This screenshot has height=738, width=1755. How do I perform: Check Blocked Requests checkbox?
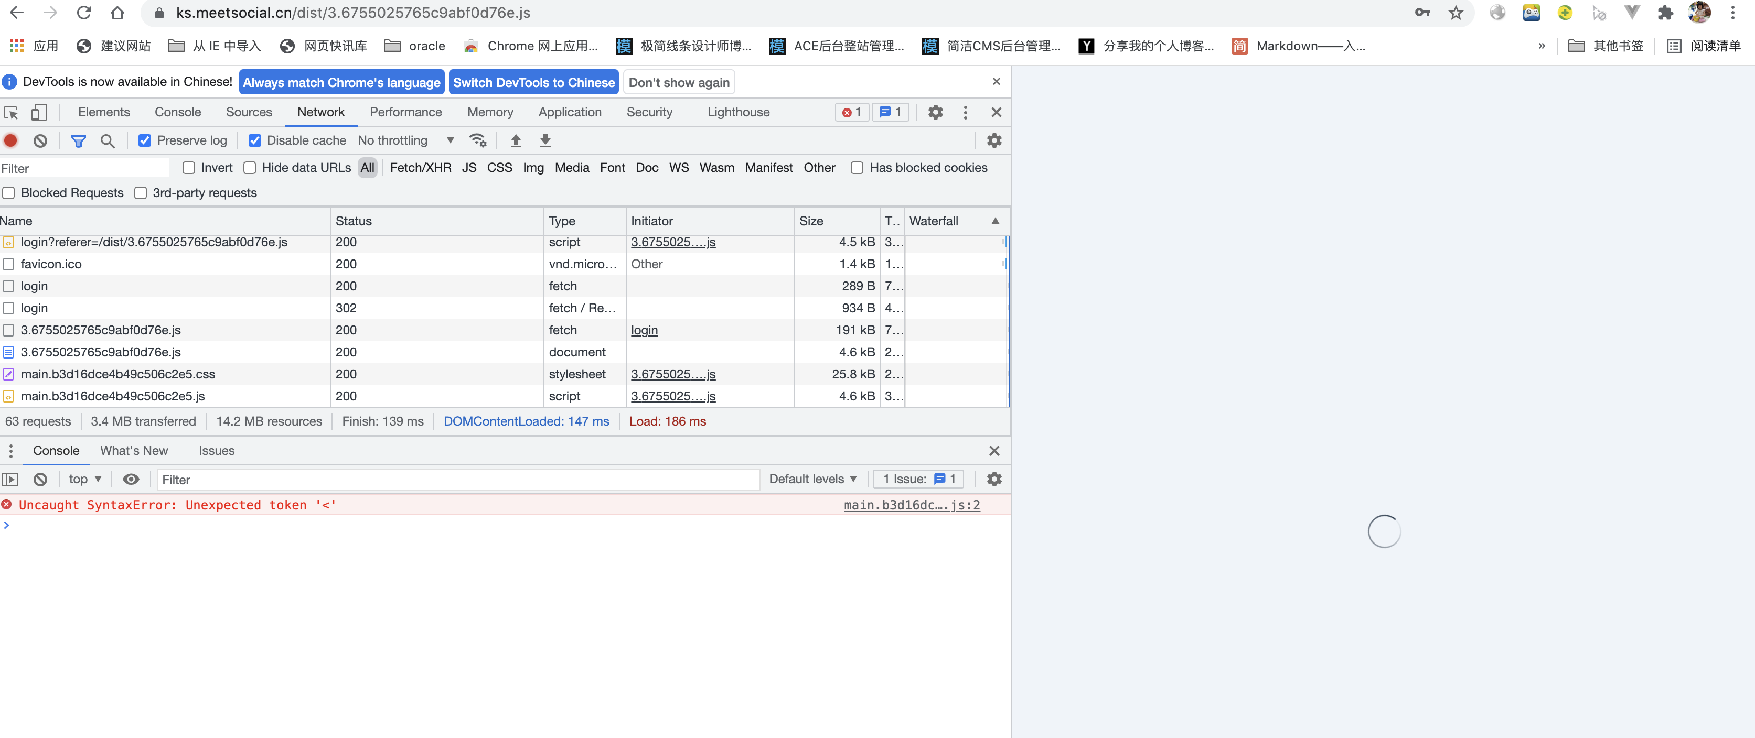tap(9, 193)
